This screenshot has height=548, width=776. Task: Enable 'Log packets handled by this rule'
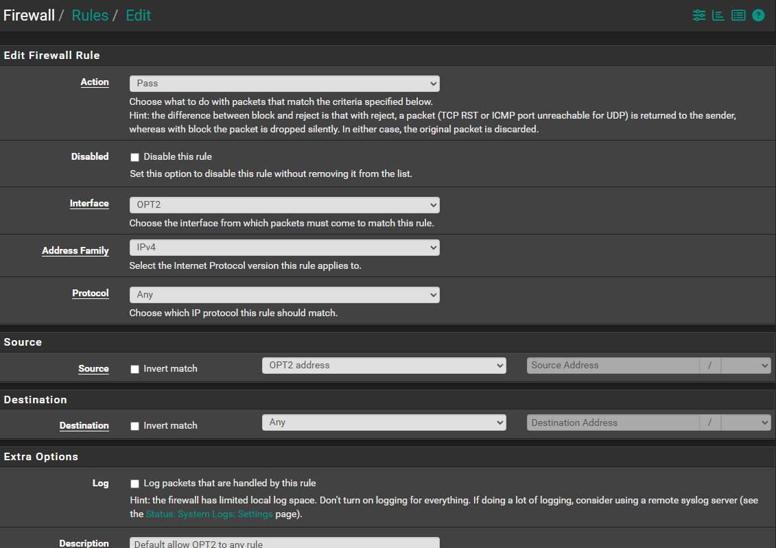134,484
